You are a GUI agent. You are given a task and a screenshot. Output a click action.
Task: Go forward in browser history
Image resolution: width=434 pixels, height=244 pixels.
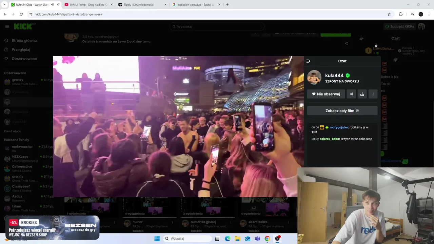(13, 14)
